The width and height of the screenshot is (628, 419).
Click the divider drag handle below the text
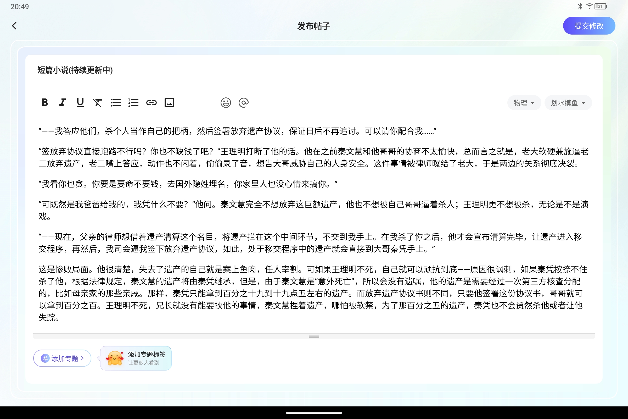314,336
